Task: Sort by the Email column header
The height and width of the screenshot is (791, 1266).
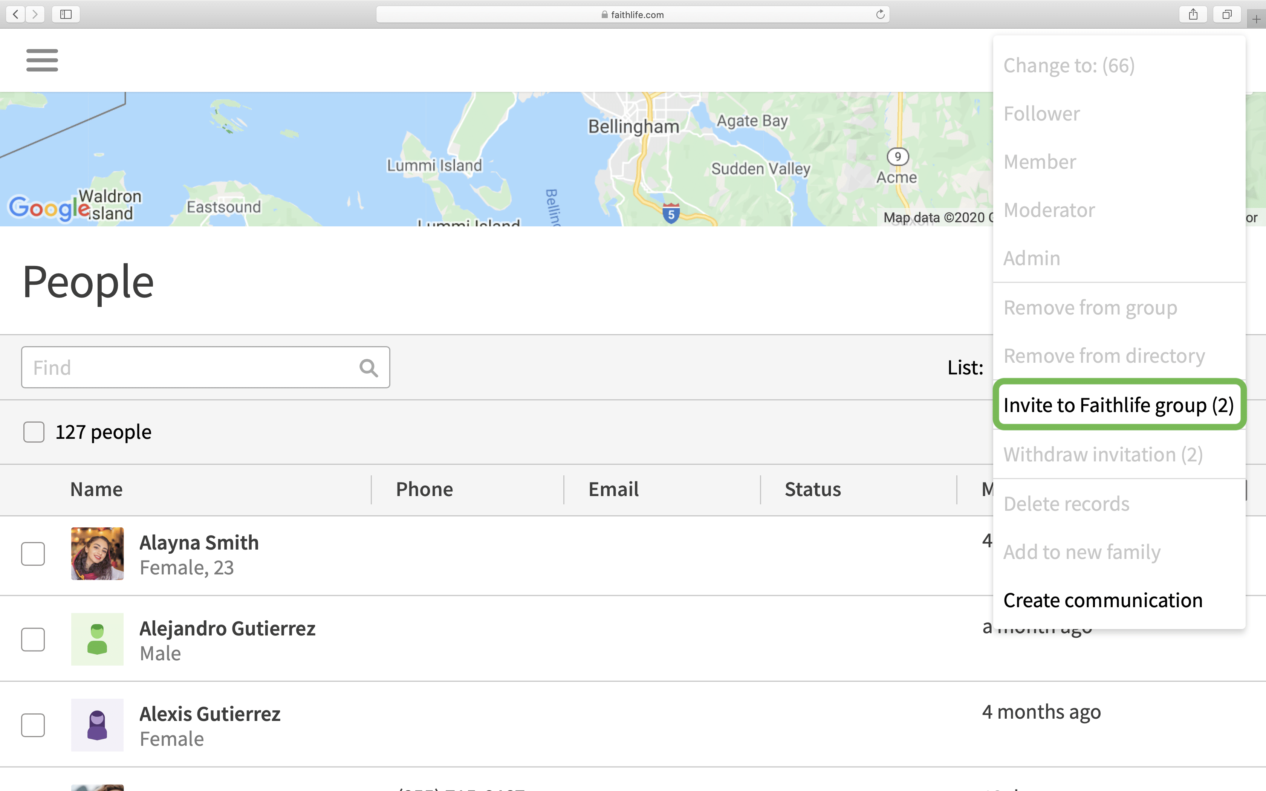Action: pos(614,489)
